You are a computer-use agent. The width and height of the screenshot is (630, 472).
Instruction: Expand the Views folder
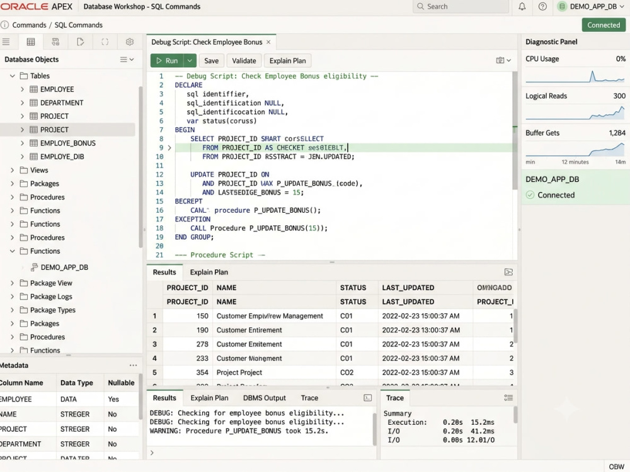tap(12, 170)
